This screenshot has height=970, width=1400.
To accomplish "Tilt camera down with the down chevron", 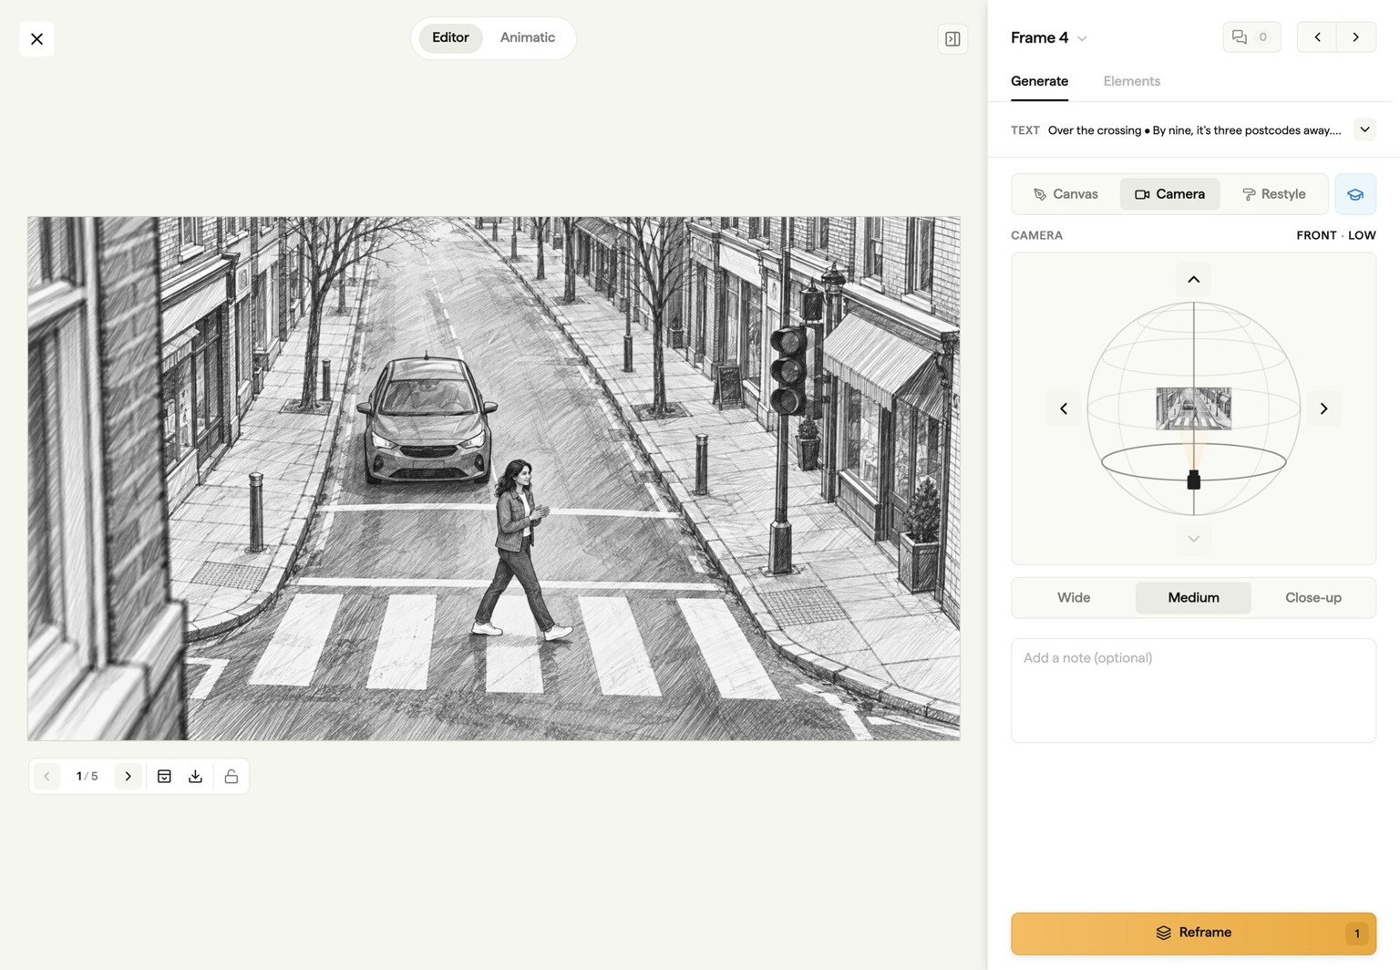I will pos(1193,539).
